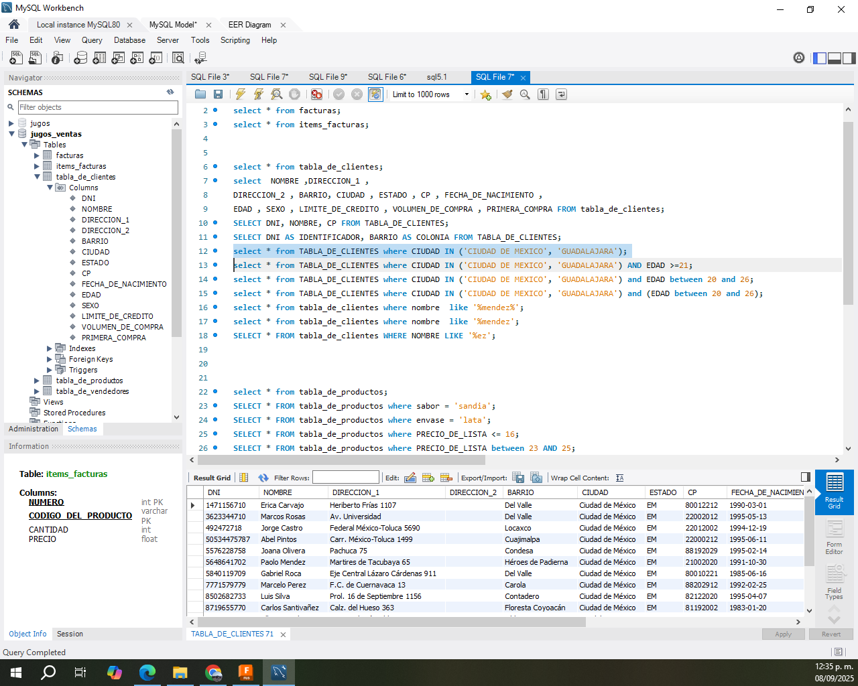Screen dimensions: 858x686
Task: Toggle the result side panel visibility
Action: tap(806, 477)
